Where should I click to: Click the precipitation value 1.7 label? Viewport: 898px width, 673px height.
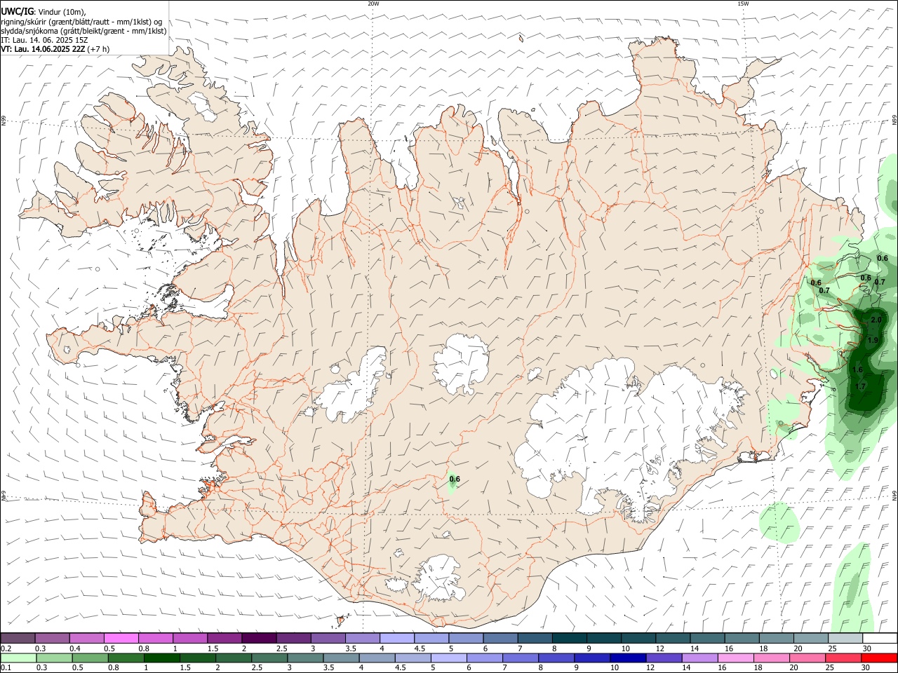861,386
